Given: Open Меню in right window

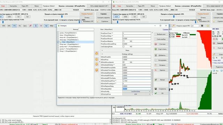Looking at the screenshot, I should coord(153,6).
